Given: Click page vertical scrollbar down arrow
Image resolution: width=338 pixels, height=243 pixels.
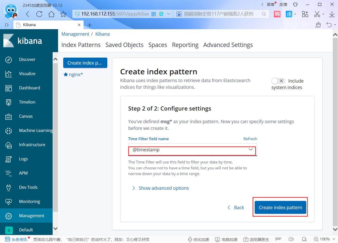Looking at the screenshot, I should pyautogui.click(x=335, y=229).
